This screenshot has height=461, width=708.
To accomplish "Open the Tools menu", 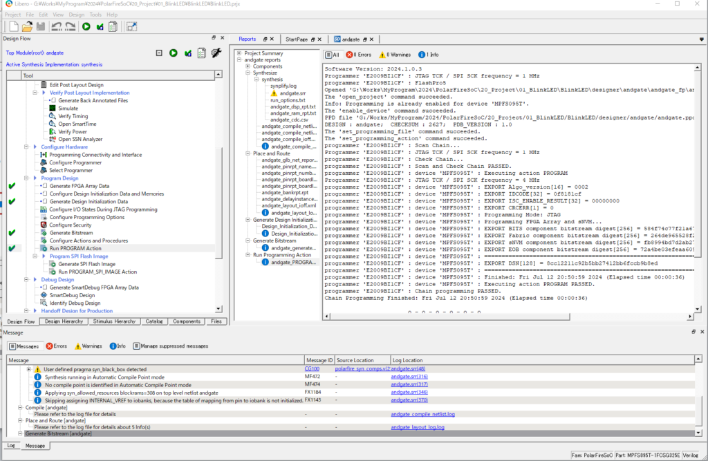I will click(95, 14).
